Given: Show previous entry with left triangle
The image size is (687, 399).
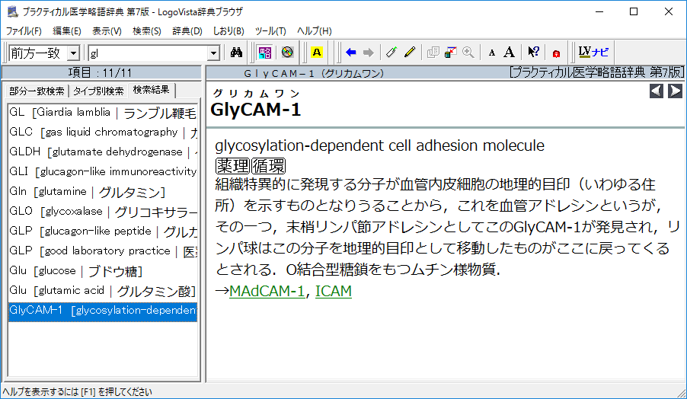Looking at the screenshot, I should [656, 91].
